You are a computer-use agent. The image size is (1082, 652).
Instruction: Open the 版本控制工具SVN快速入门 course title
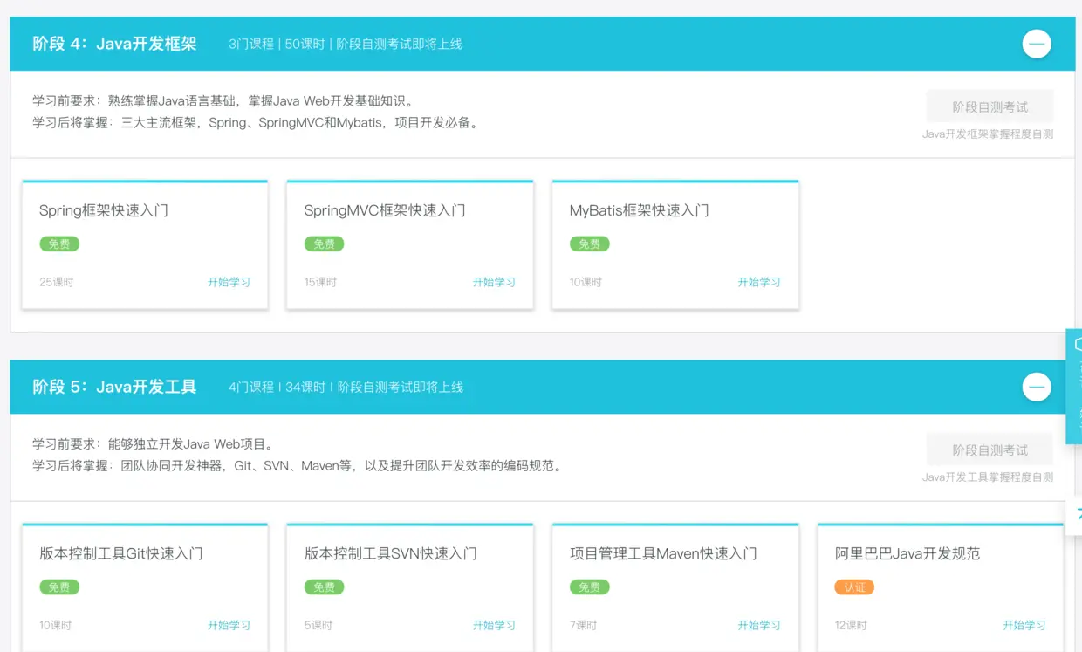click(x=391, y=553)
